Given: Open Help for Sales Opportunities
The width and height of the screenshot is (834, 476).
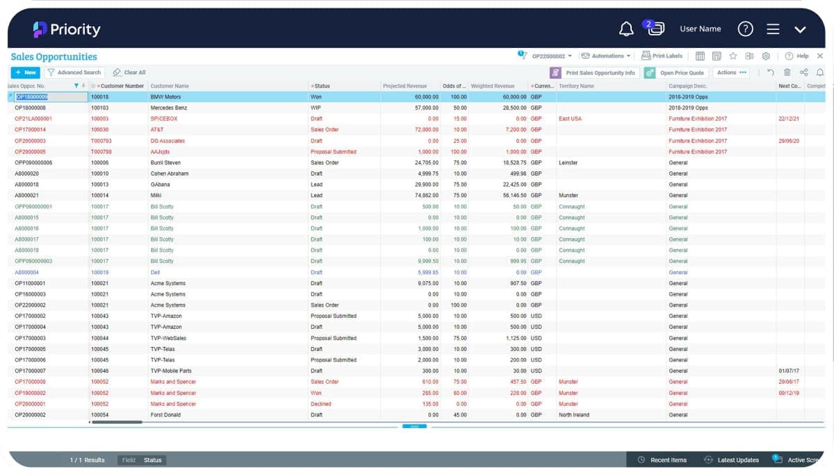Looking at the screenshot, I should coord(797,56).
